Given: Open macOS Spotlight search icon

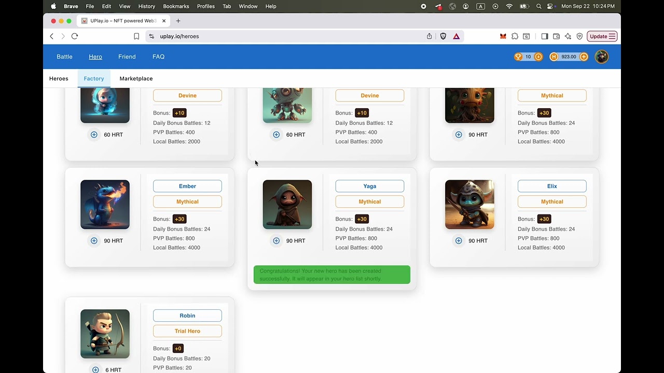Looking at the screenshot, I should pos(539,6).
